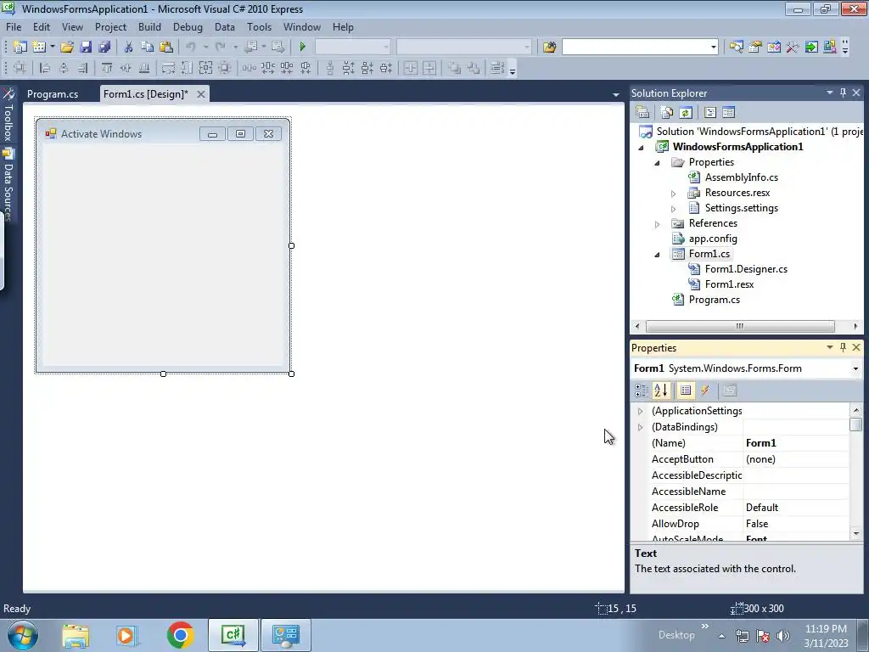Open the Debug menu
The image size is (869, 652).
[x=188, y=26]
